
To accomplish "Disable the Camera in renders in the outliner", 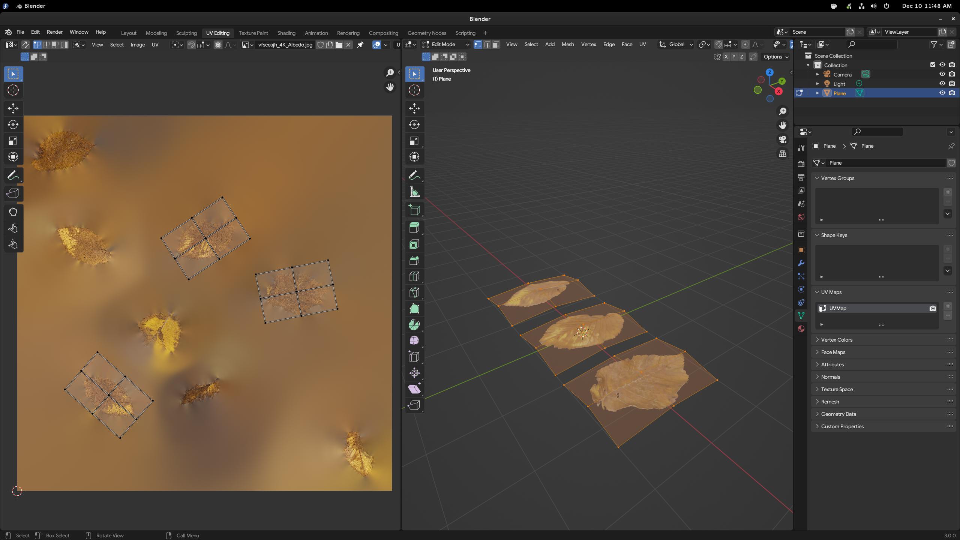I will click(x=952, y=74).
